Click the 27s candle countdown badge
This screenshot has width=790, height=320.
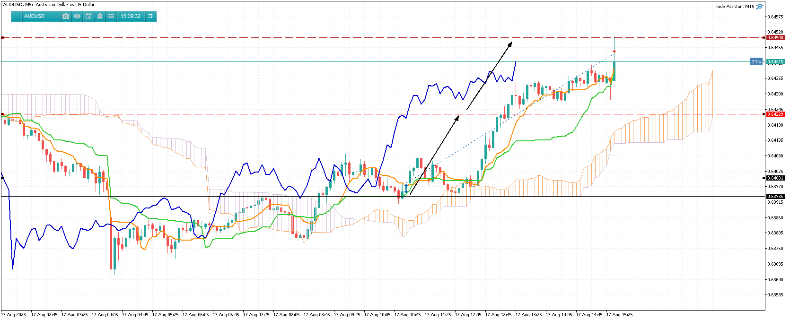(756, 62)
